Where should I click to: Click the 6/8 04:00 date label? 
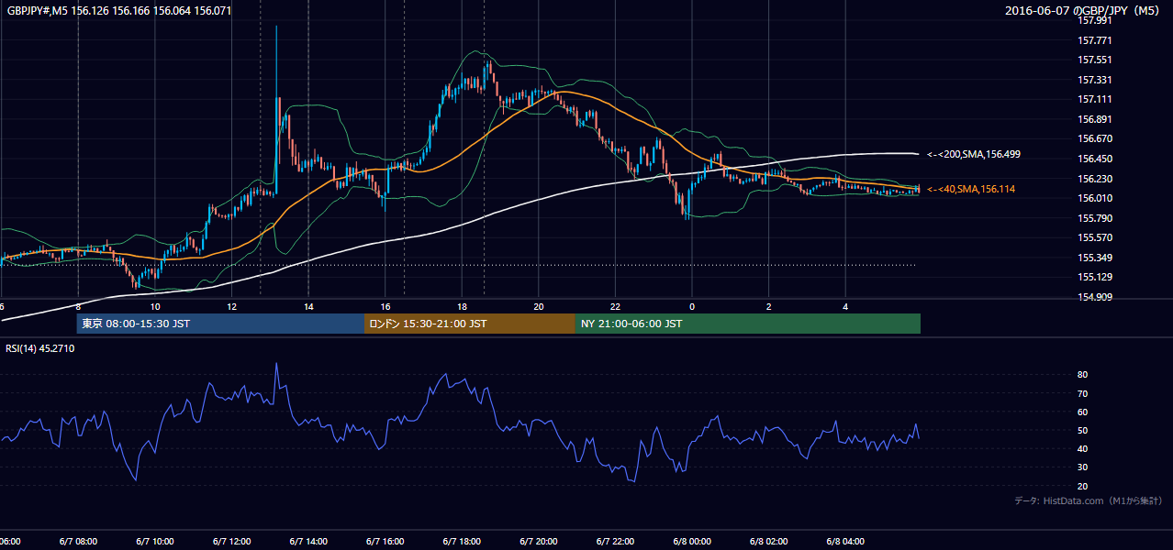tap(845, 542)
